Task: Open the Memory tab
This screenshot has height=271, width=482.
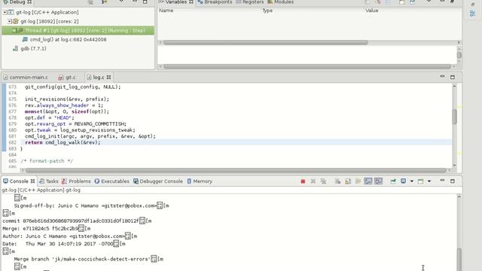Action: [x=200, y=181]
